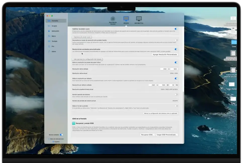Switch to the ARZOPA display tab
This screenshot has width=242, height=163.
(126, 19)
